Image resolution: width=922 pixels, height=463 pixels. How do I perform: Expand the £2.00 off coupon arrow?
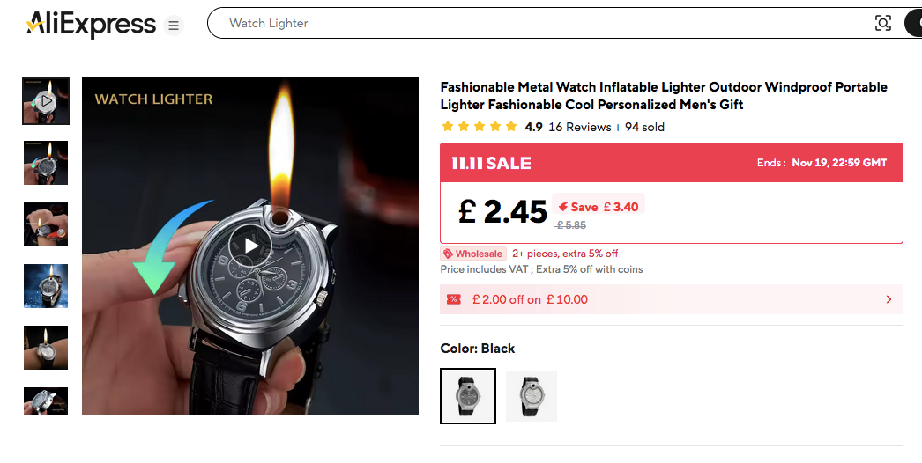click(x=889, y=299)
